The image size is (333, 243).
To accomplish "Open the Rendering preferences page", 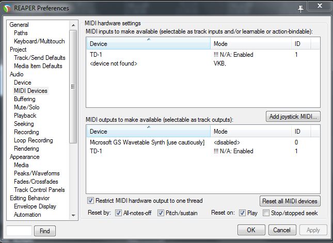I will 26,149.
